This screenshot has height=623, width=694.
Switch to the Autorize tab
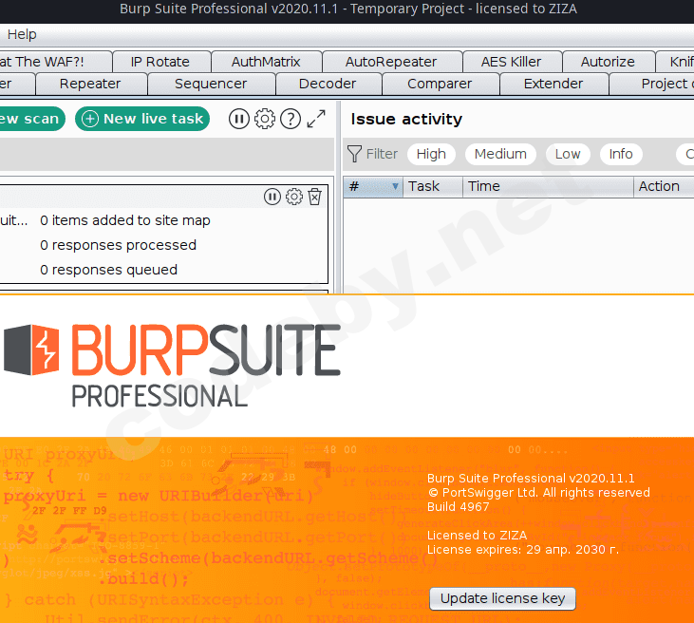(x=608, y=62)
